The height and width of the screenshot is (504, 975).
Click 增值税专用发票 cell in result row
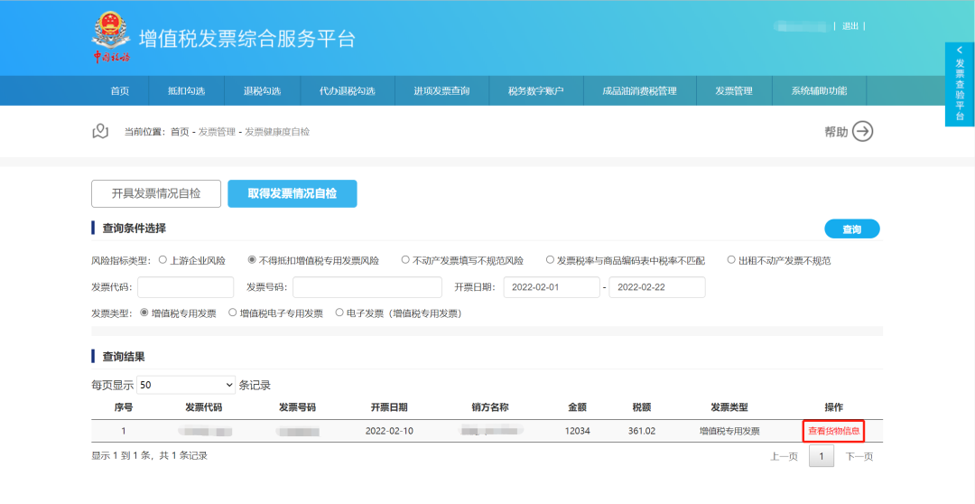[729, 431]
